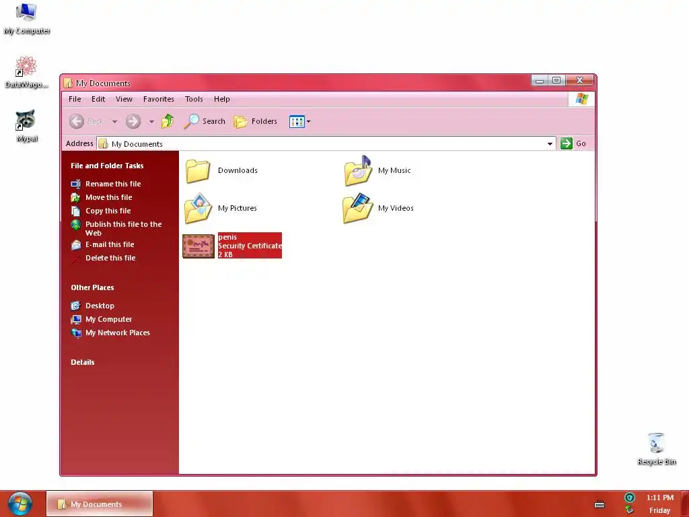Open the Edit menu
689x517 pixels.
(98, 99)
